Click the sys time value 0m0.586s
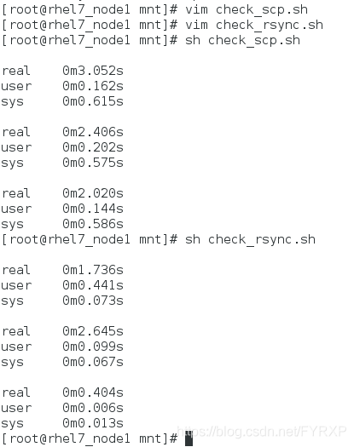 [x=93, y=224]
